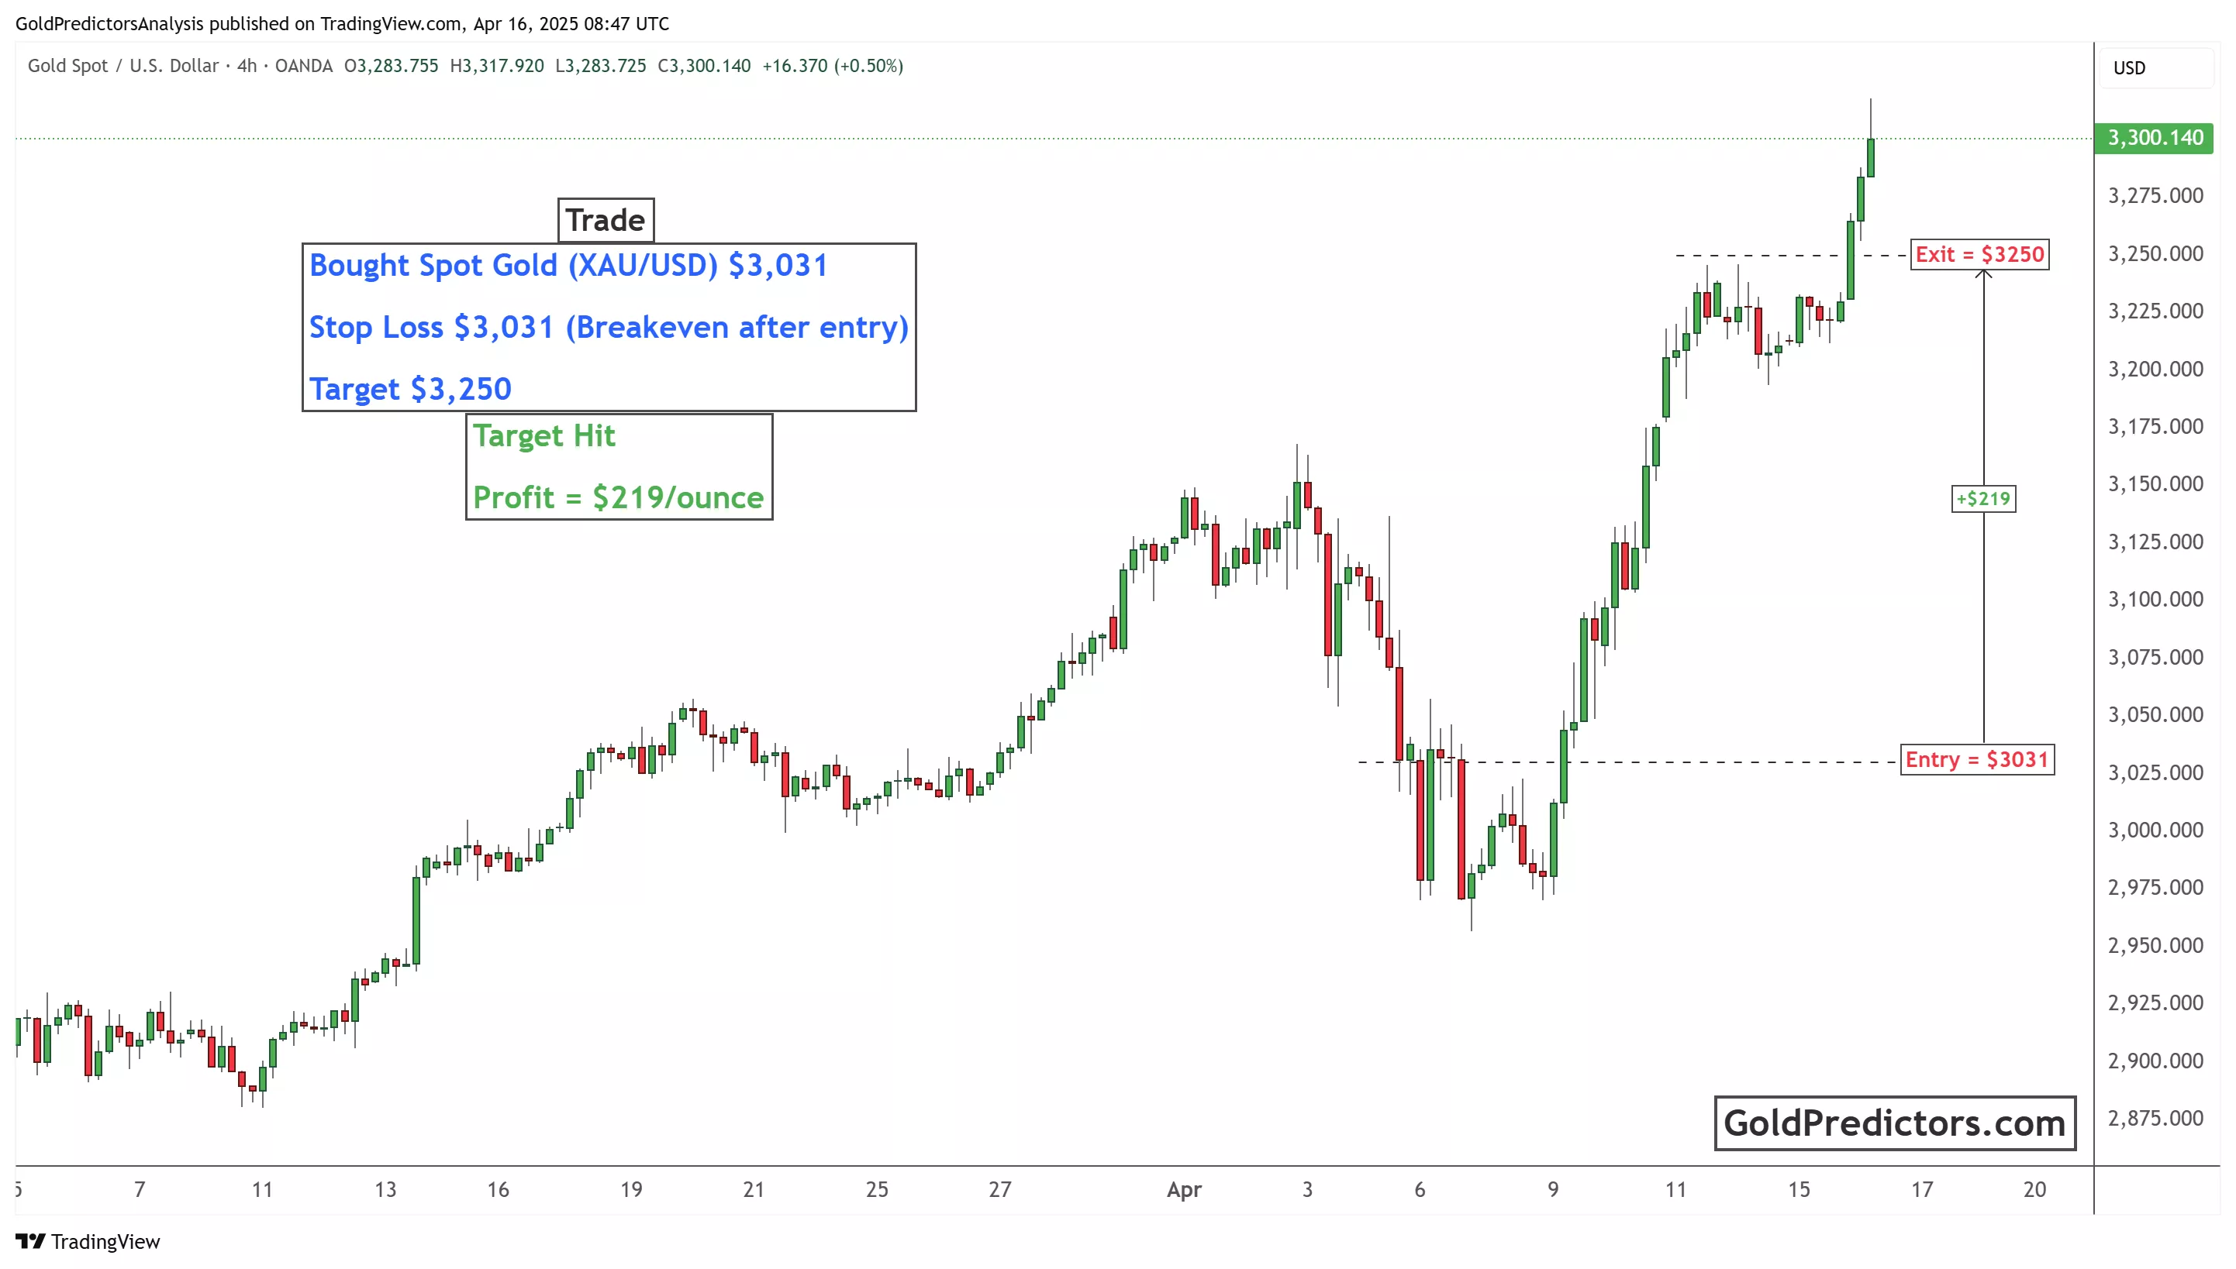Viewport: 2236px width, 1269px height.
Task: Click the "Target Hit" text
Action: coord(544,435)
